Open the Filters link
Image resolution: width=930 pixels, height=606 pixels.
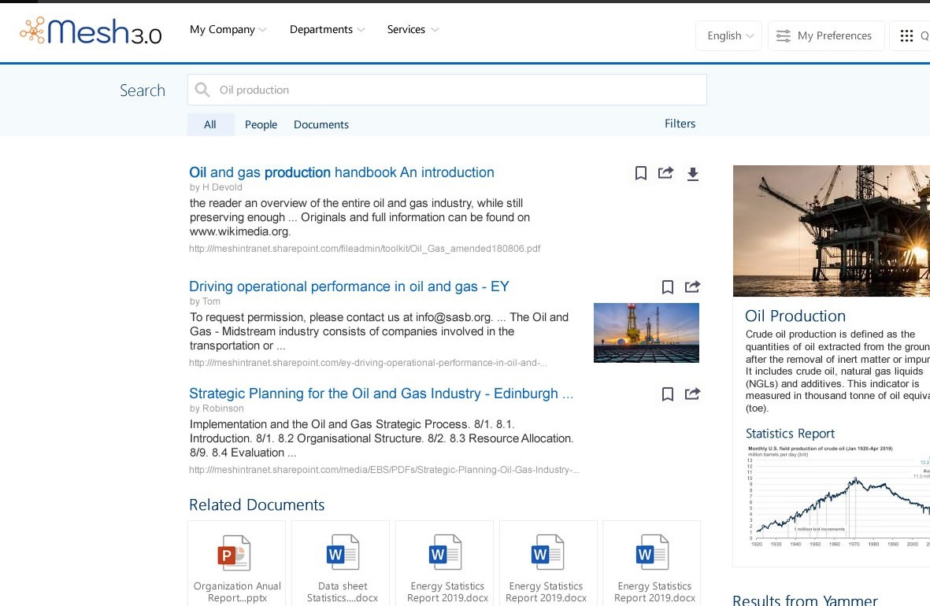click(x=680, y=124)
